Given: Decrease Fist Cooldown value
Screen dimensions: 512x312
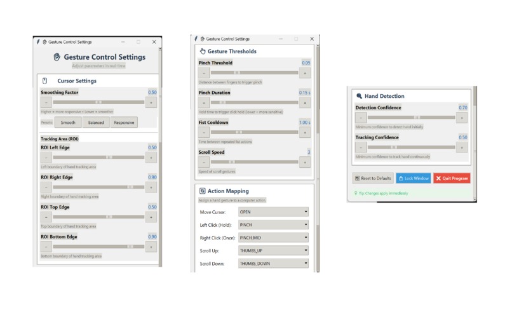Looking at the screenshot, I should coord(204,133).
